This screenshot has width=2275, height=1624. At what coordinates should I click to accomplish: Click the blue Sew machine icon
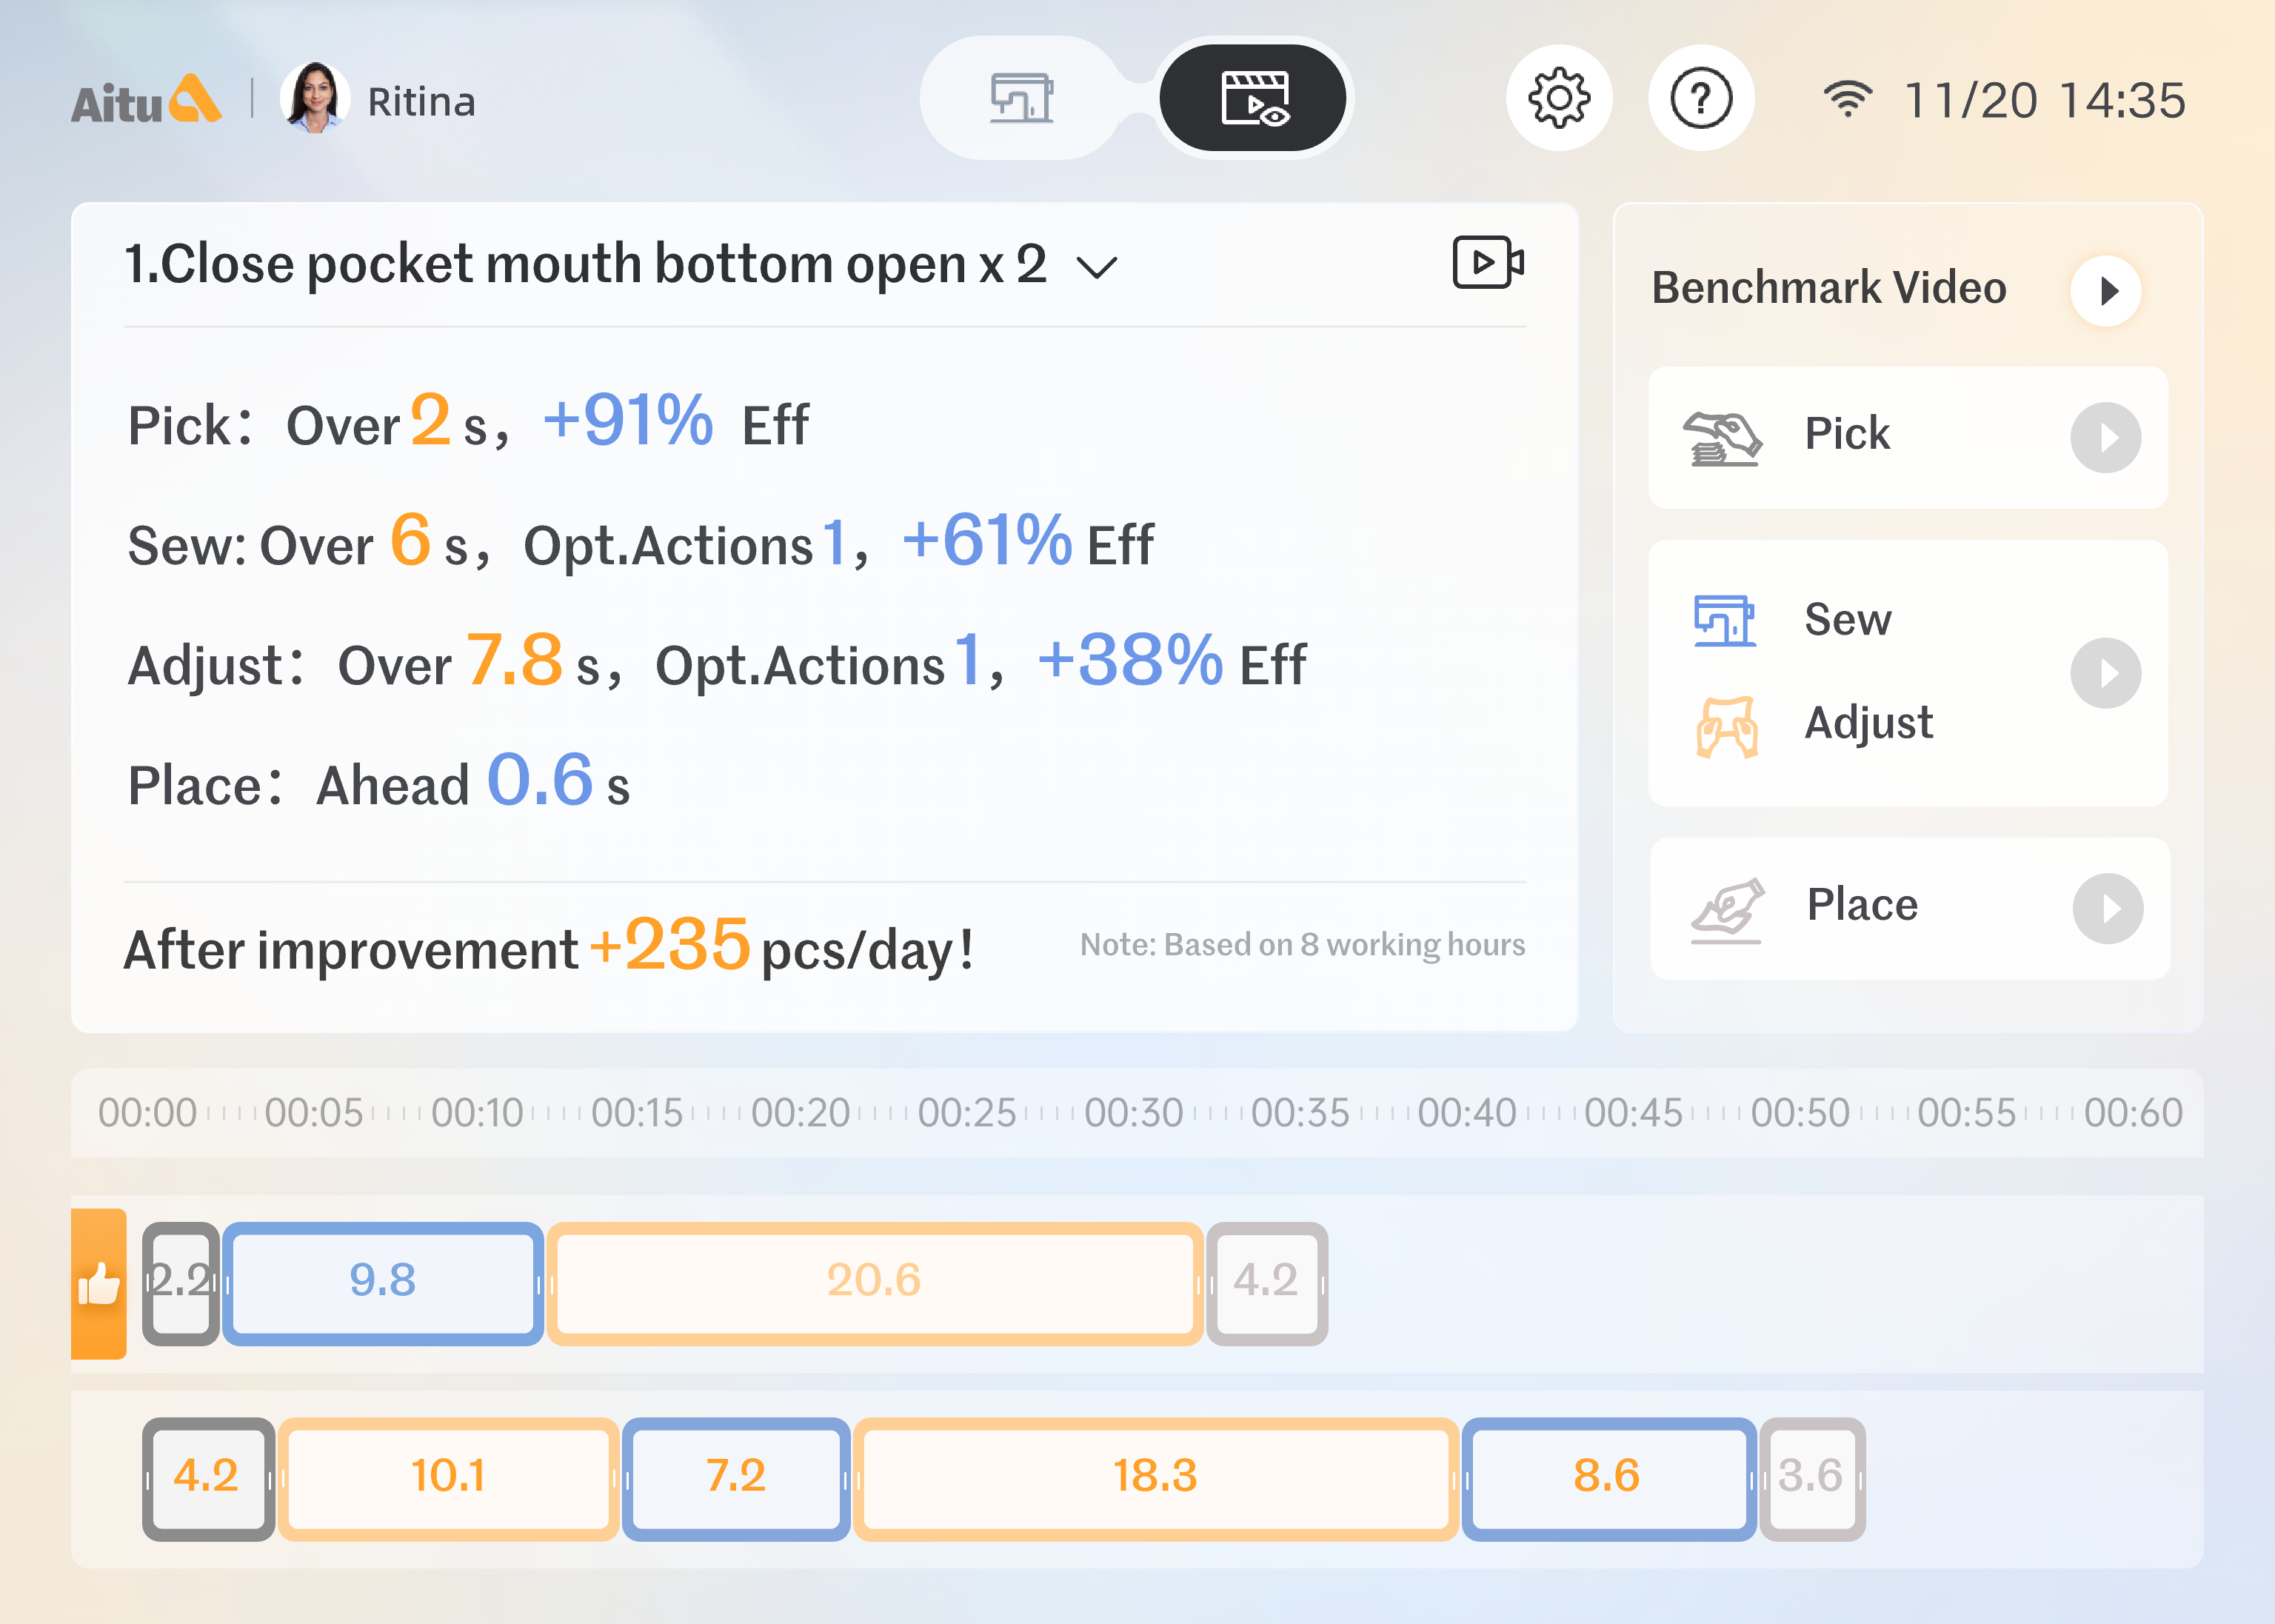tap(1724, 620)
